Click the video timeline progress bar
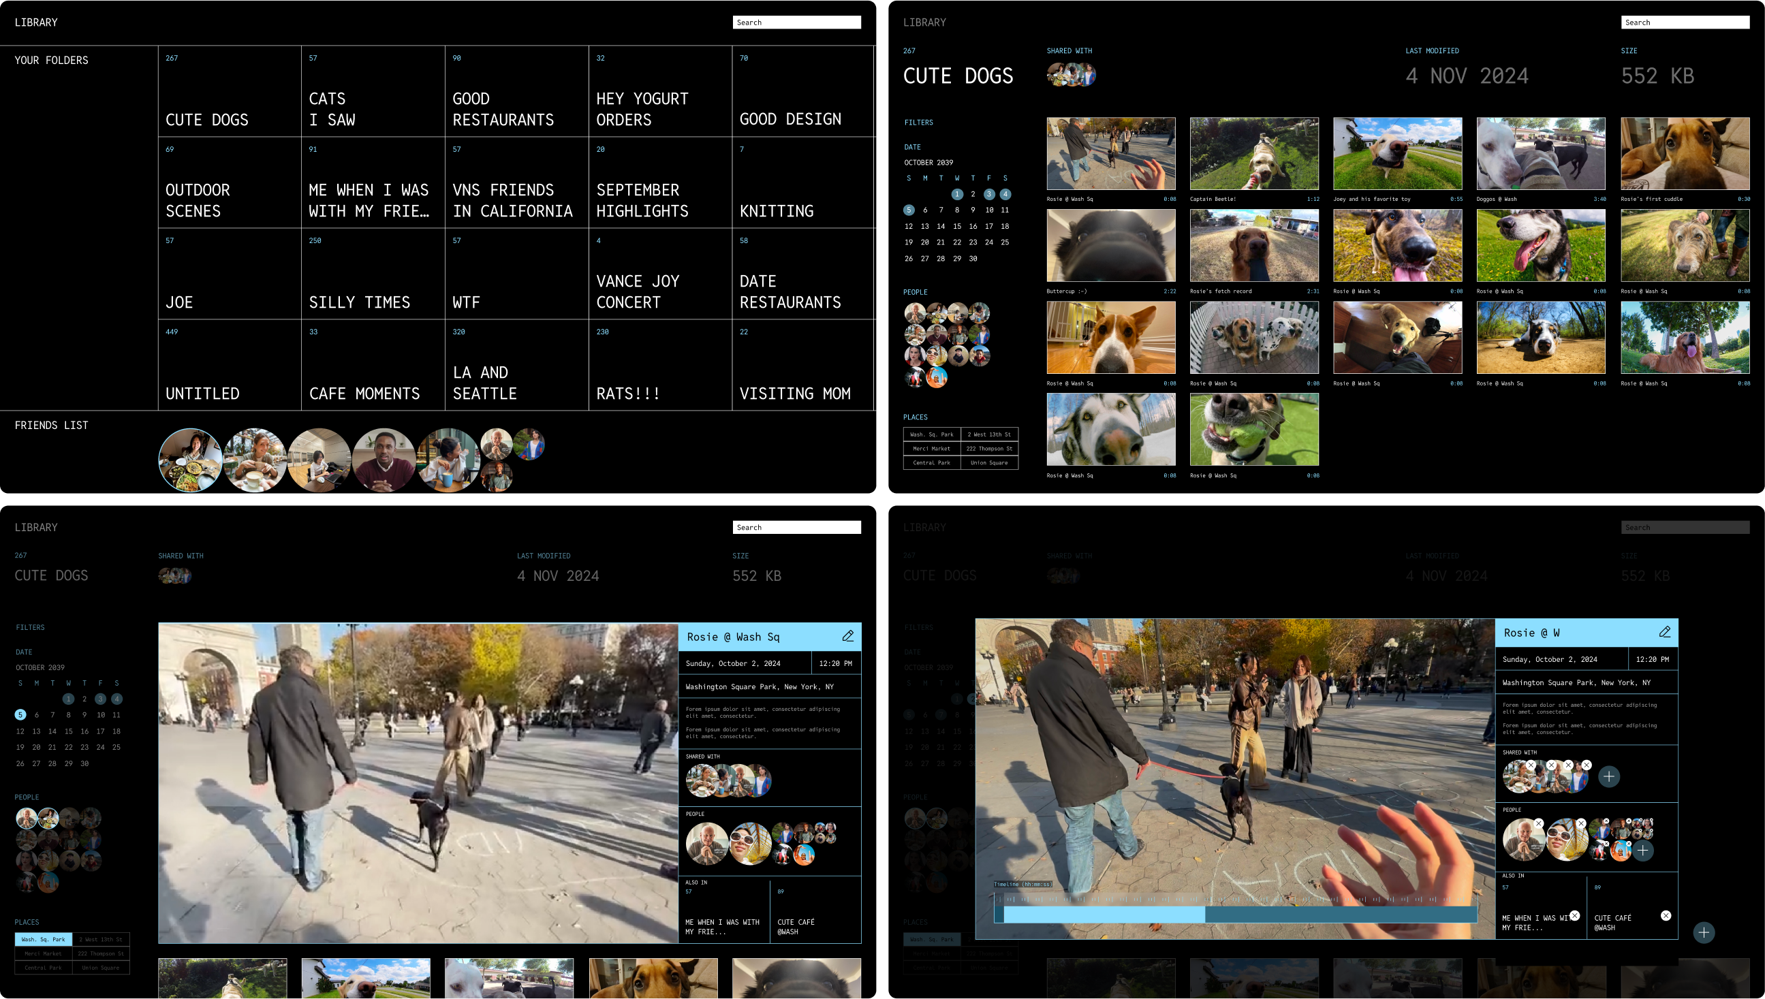The width and height of the screenshot is (1765, 999). (1235, 914)
